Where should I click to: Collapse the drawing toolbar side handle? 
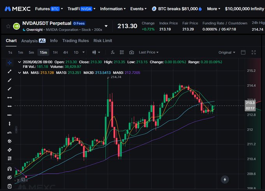click(x=16, y=130)
